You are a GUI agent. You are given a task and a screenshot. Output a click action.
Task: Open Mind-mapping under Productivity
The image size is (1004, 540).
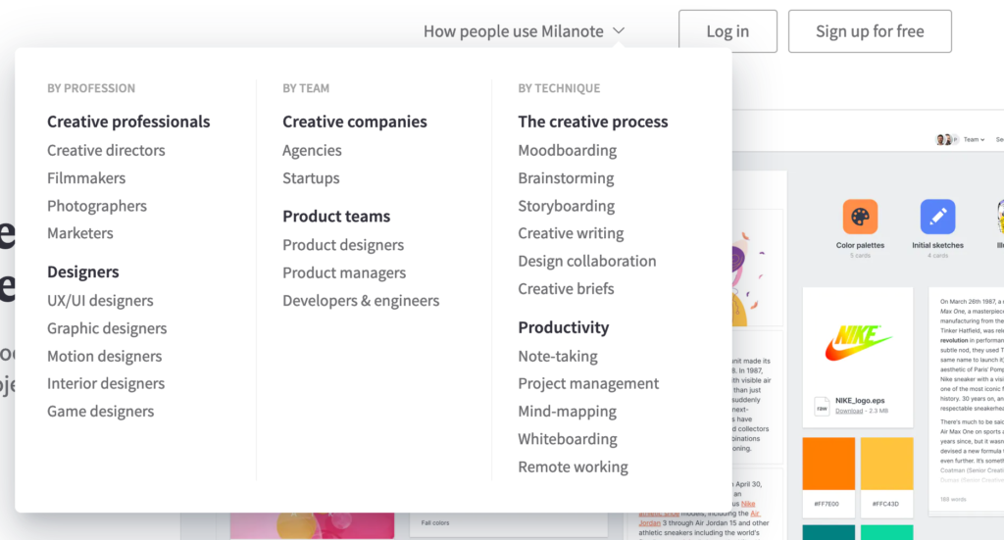click(568, 412)
